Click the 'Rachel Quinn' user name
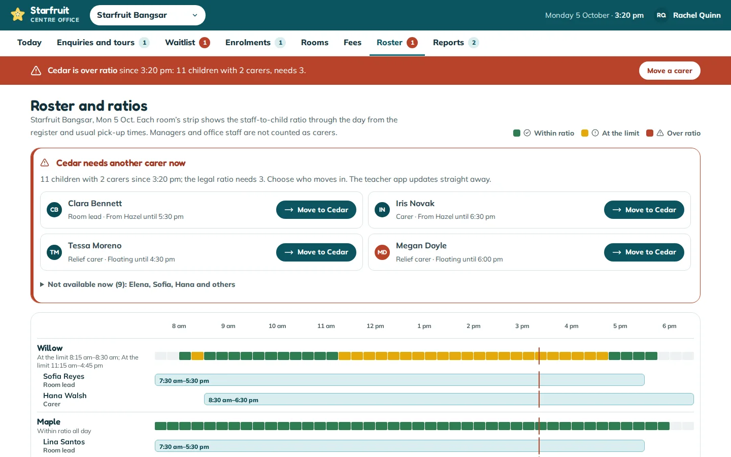 click(697, 15)
